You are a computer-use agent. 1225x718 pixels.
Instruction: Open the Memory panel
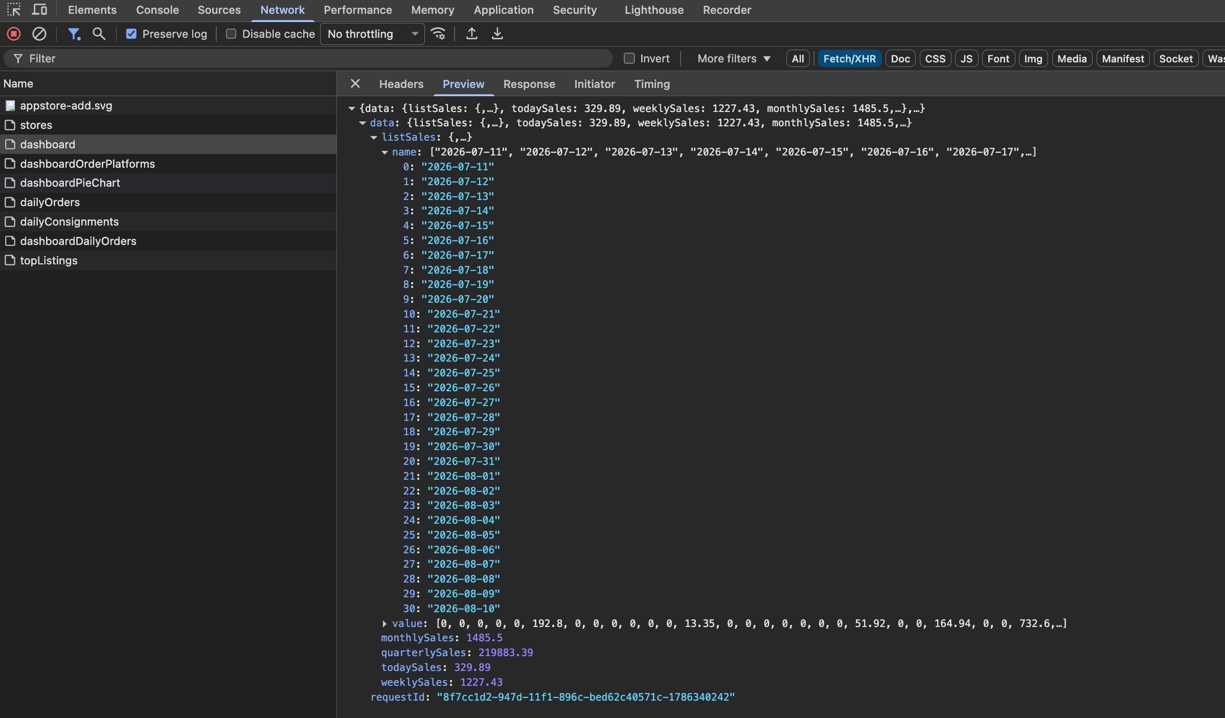tap(433, 10)
